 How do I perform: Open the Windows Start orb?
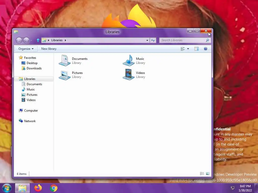click(7, 188)
